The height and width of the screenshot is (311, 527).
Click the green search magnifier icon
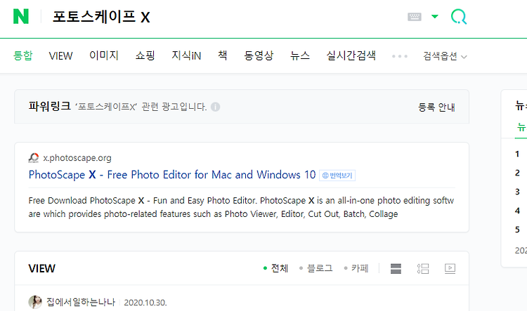(459, 16)
